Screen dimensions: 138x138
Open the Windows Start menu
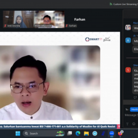point(18,133)
